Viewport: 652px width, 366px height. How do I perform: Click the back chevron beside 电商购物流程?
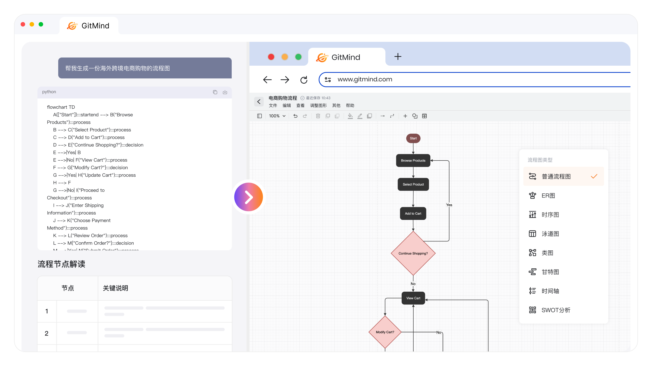(x=259, y=102)
